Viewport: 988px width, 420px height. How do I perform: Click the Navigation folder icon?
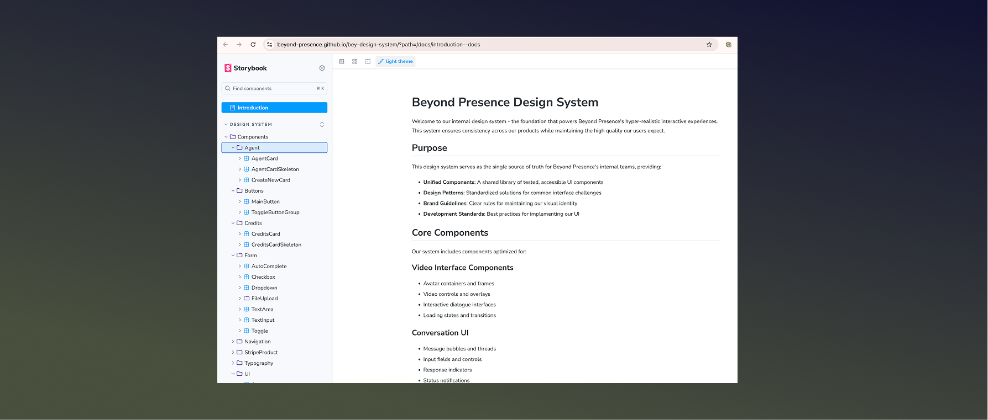[240, 342]
